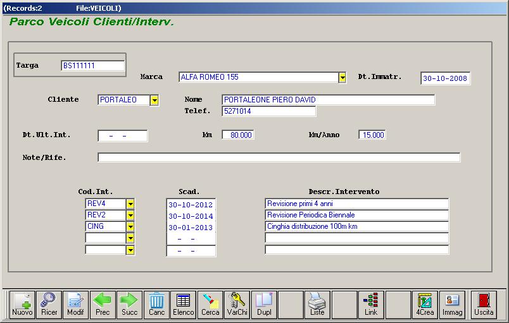Click the Canc trash bin icon

156,305
